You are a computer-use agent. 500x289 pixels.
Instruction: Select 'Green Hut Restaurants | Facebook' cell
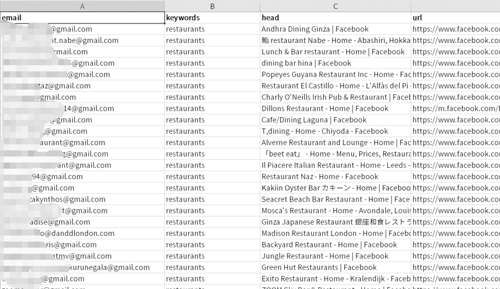point(335,268)
